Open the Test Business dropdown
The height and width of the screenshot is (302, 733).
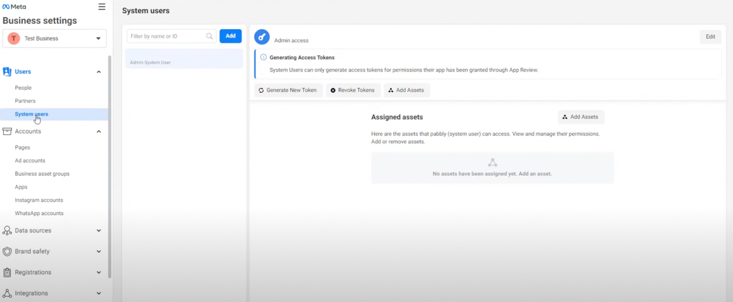point(54,38)
